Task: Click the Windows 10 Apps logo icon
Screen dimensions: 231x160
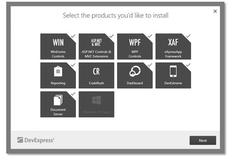Action: tap(96, 100)
